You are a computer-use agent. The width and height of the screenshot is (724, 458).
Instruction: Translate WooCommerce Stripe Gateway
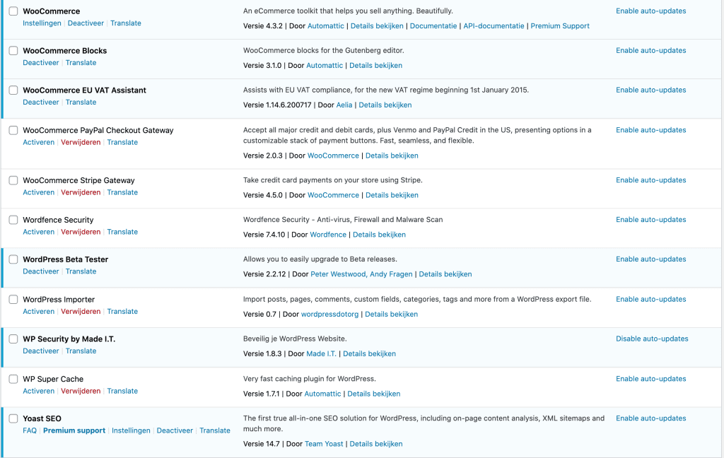click(122, 192)
